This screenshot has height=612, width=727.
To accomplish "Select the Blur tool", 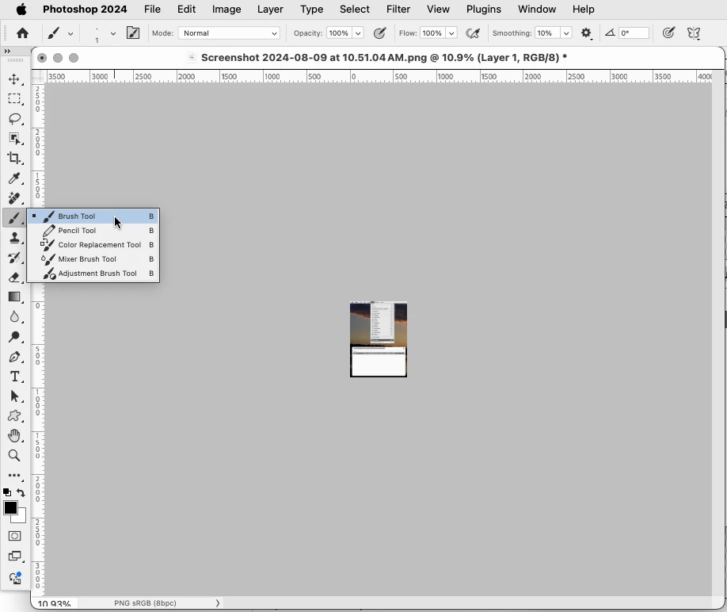I will pyautogui.click(x=14, y=317).
